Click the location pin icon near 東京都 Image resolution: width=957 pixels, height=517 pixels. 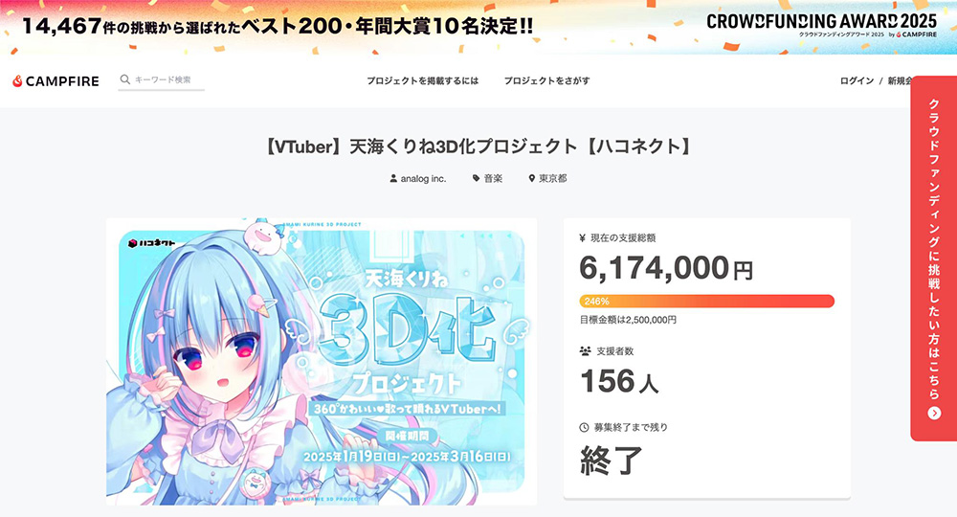531,178
